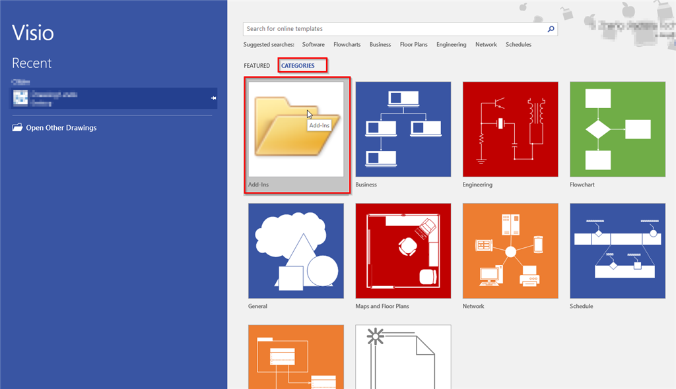Viewport: 676px width, 389px height.
Task: Open the Add-Ins category folder icon
Action: [296, 129]
